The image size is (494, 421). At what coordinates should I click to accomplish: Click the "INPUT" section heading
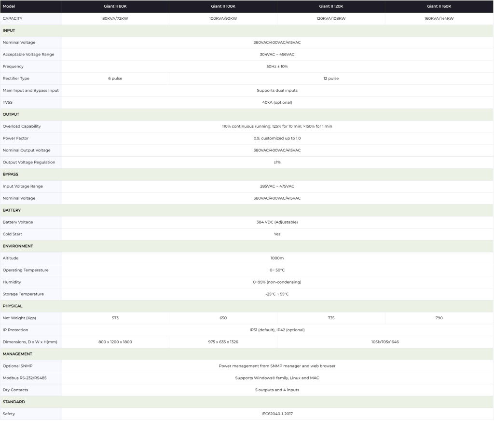point(9,30)
